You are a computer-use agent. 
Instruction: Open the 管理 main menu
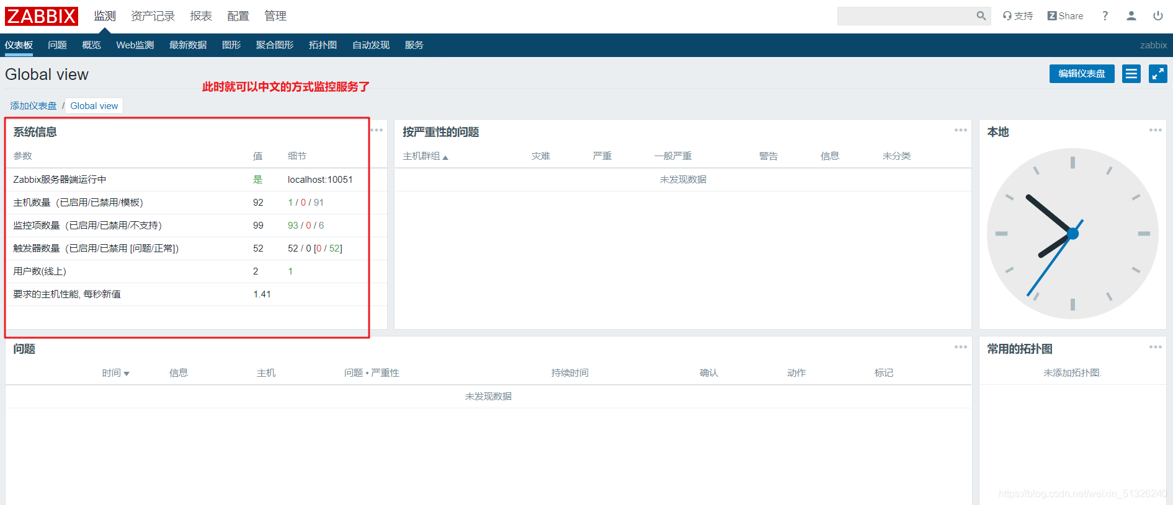[275, 16]
